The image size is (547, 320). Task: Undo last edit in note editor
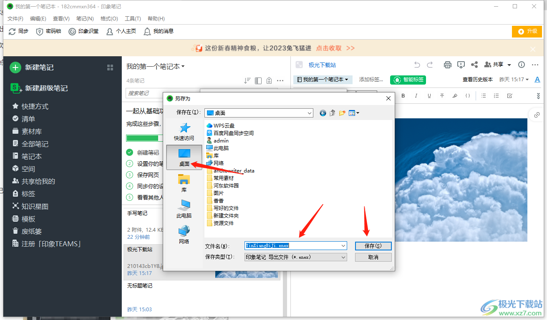[417, 65]
